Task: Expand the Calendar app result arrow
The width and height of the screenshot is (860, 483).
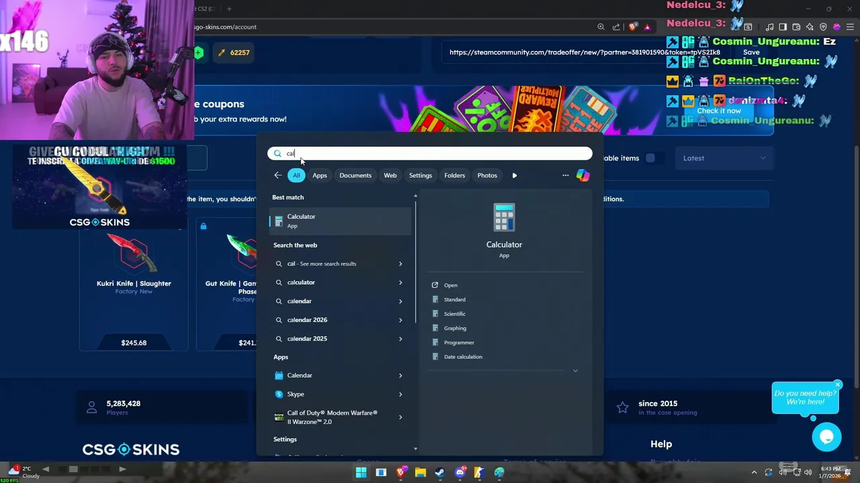Action: click(400, 376)
